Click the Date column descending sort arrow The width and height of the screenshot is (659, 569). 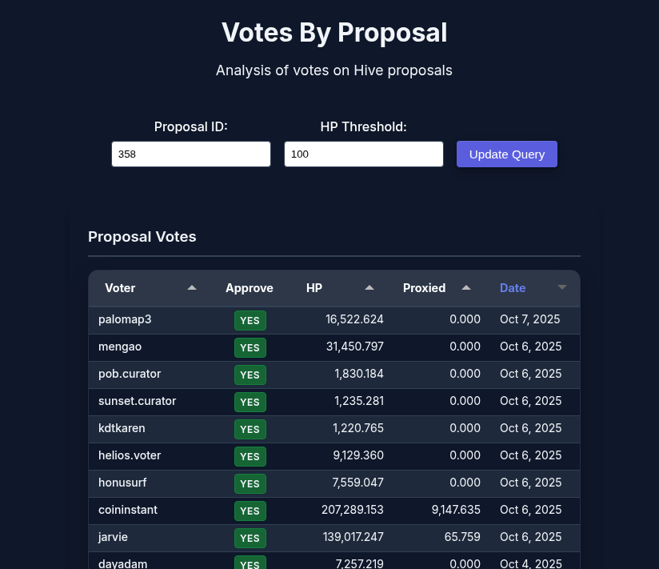(x=561, y=288)
